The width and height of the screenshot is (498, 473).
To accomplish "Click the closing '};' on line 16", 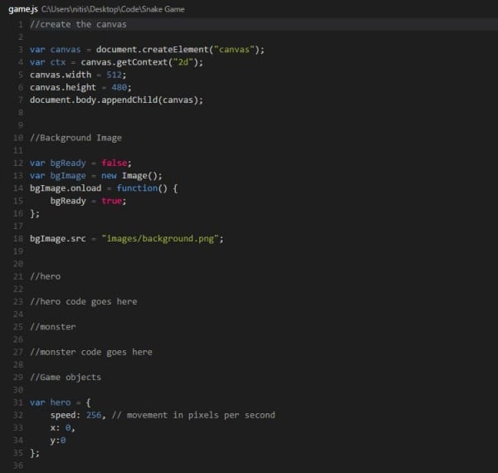I will 35,213.
